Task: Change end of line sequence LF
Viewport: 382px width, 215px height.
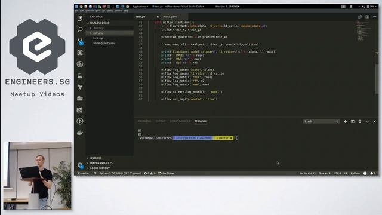Action: click(x=346, y=173)
